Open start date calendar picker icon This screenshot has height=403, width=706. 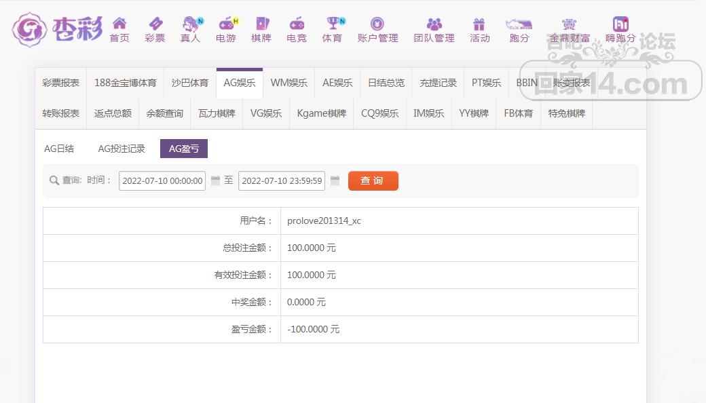point(215,180)
